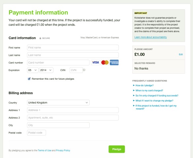Click the secure padlock icon
The height and width of the screenshot is (158, 193).
click(40, 38)
